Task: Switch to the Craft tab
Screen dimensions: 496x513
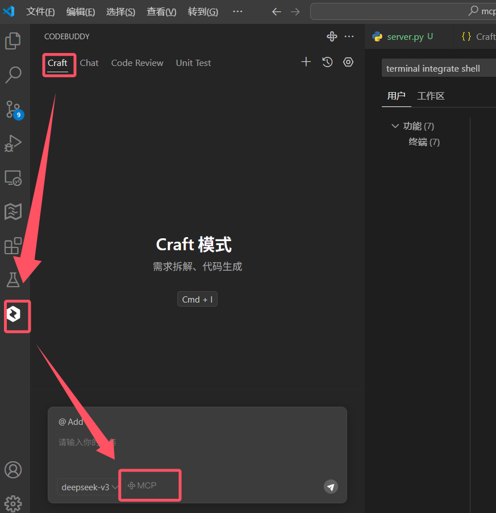Action: [57, 63]
